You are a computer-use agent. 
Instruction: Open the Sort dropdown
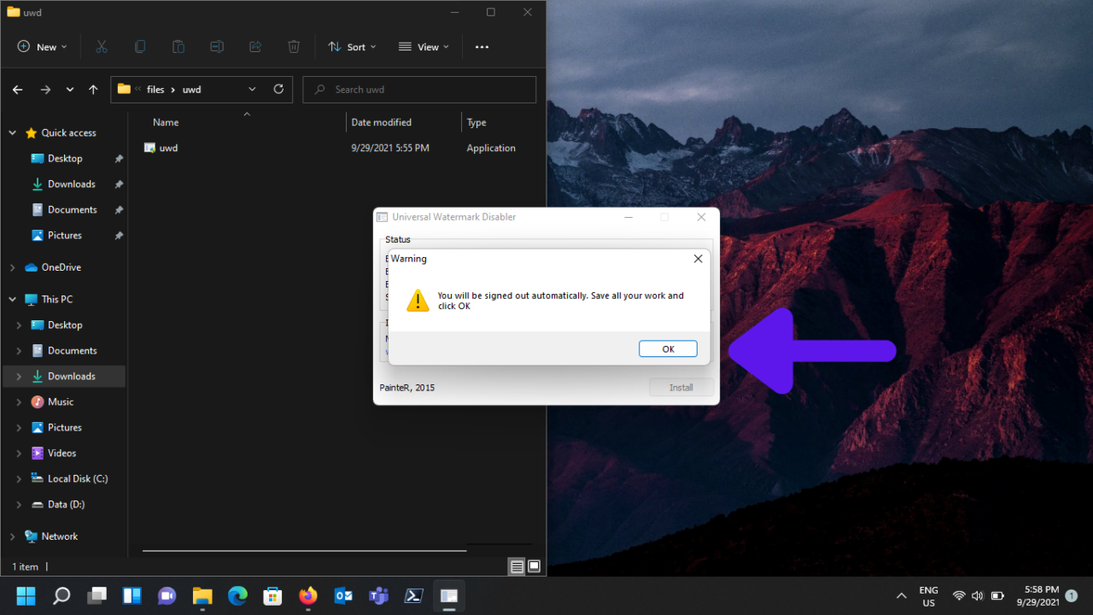[x=352, y=46]
